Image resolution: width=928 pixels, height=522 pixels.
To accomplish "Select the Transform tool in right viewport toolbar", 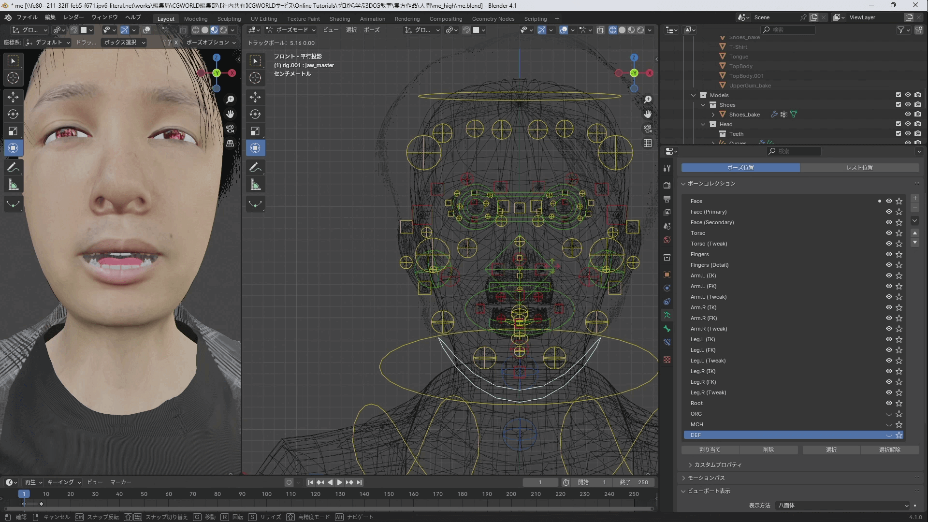I will [255, 148].
